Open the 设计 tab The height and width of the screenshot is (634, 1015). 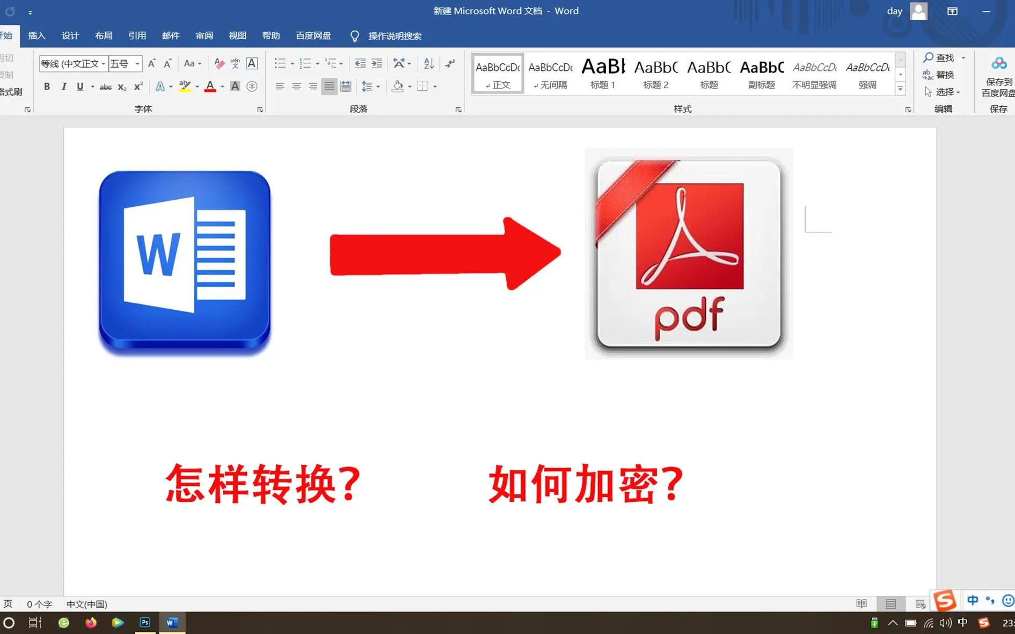(70, 36)
